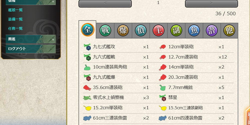
Task: Select the blue 魚 torpedo filter icon
Action: click(194, 30)
